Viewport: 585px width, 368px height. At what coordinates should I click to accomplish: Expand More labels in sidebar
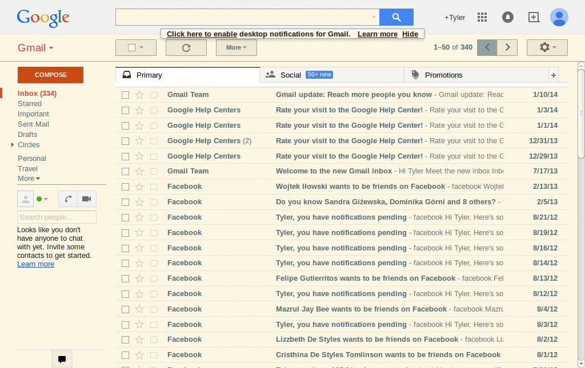coord(29,179)
